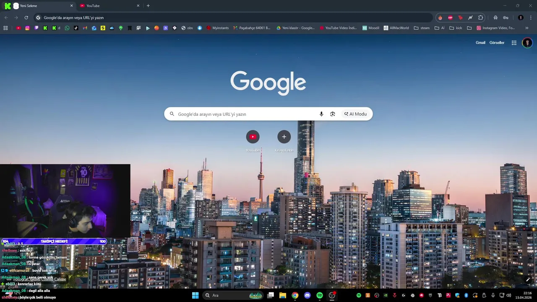Open the YouTube shortcut tile
Screen dimensions: 537x302
coord(253,141)
